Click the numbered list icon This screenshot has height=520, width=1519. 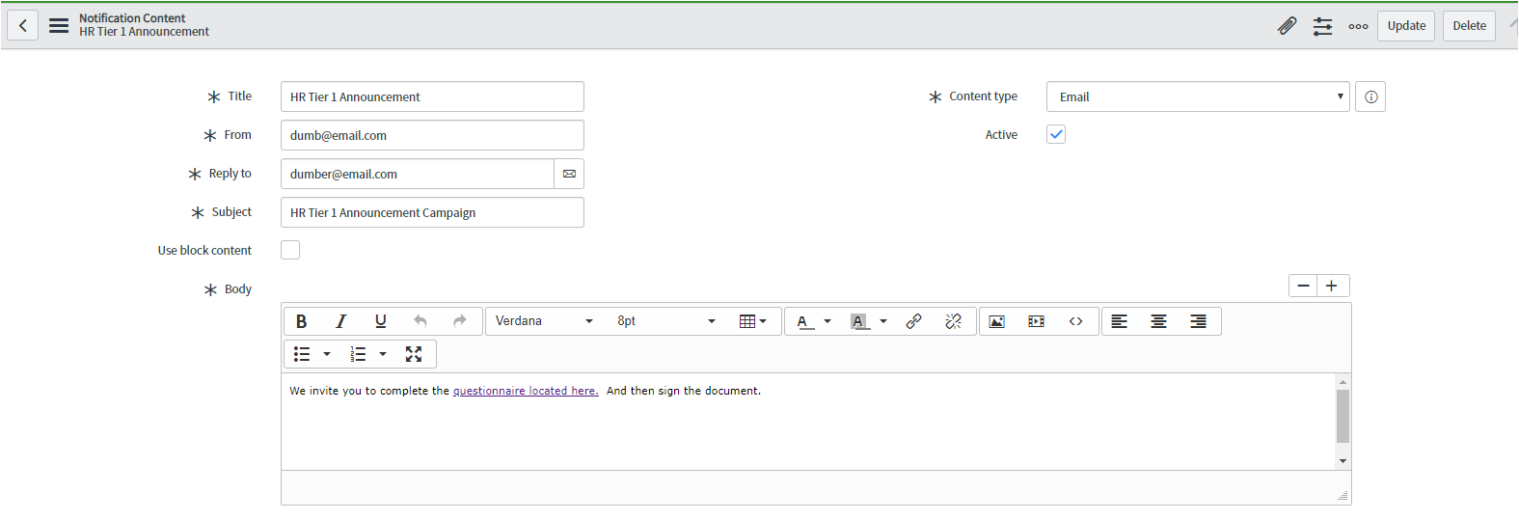(358, 354)
